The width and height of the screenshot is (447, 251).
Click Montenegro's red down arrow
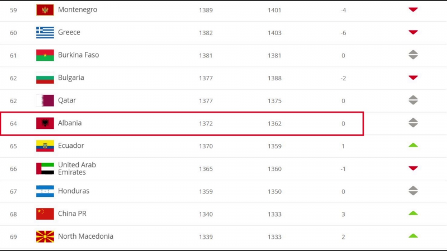click(413, 9)
